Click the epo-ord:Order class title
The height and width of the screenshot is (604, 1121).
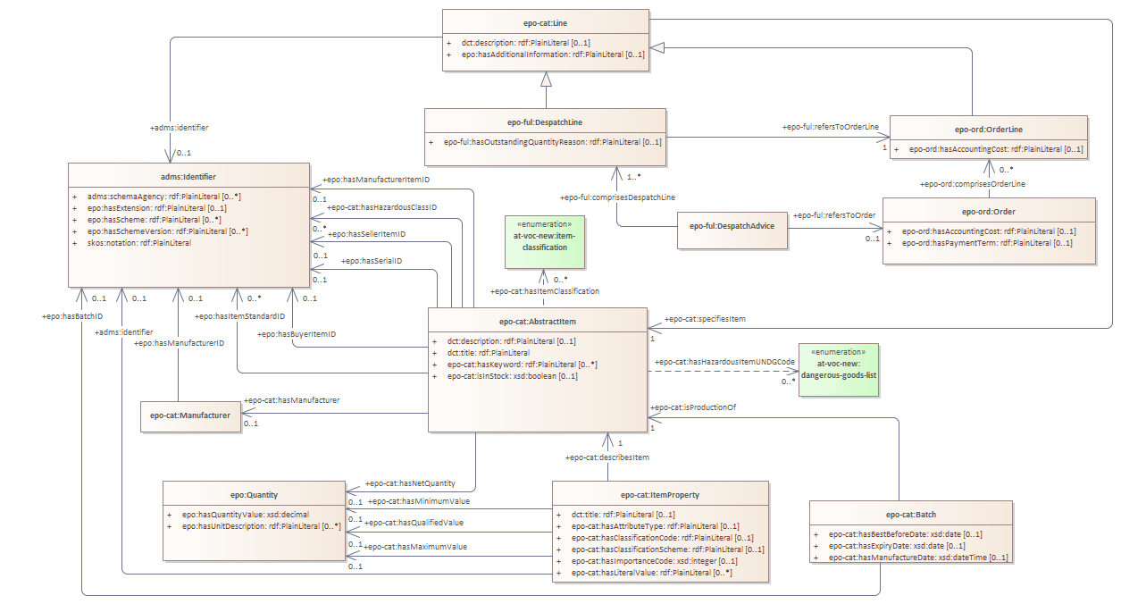[x=988, y=212]
